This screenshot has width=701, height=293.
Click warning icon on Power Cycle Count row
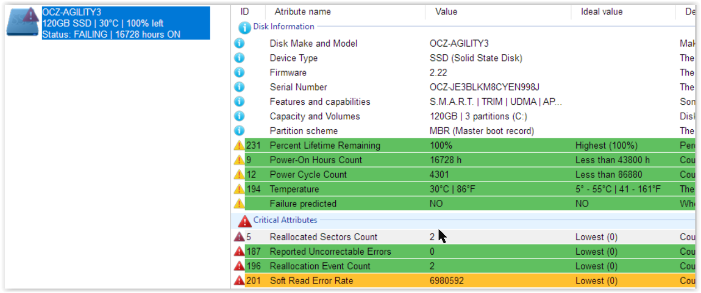(239, 174)
